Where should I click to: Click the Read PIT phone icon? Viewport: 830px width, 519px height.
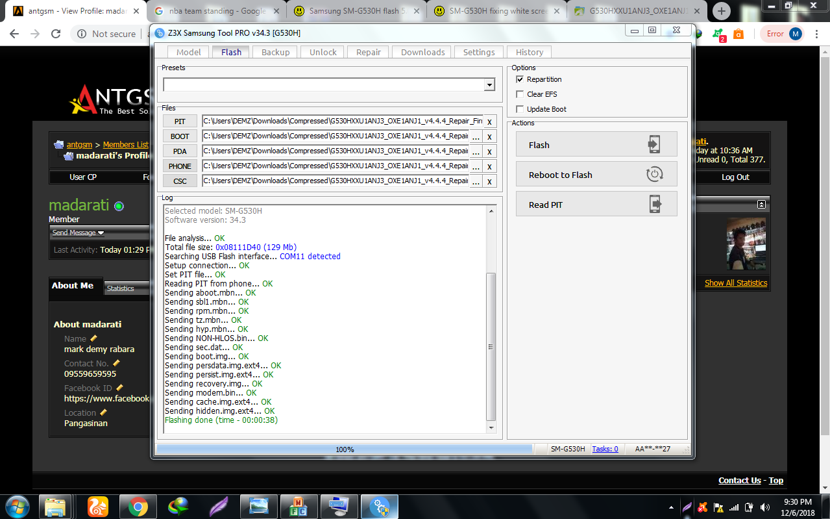click(x=654, y=204)
